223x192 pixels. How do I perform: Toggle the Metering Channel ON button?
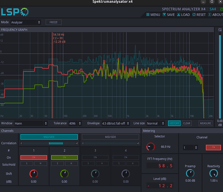click(213, 147)
